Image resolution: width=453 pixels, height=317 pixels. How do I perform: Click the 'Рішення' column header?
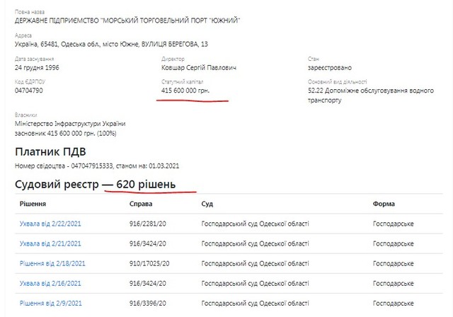pyautogui.click(x=33, y=203)
